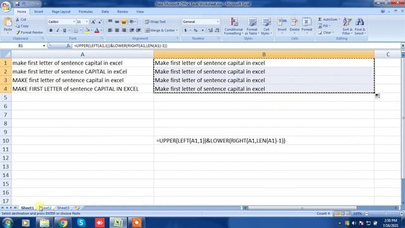The image size is (405, 228).
Task: Open Format as Table gallery
Action: tap(252, 26)
